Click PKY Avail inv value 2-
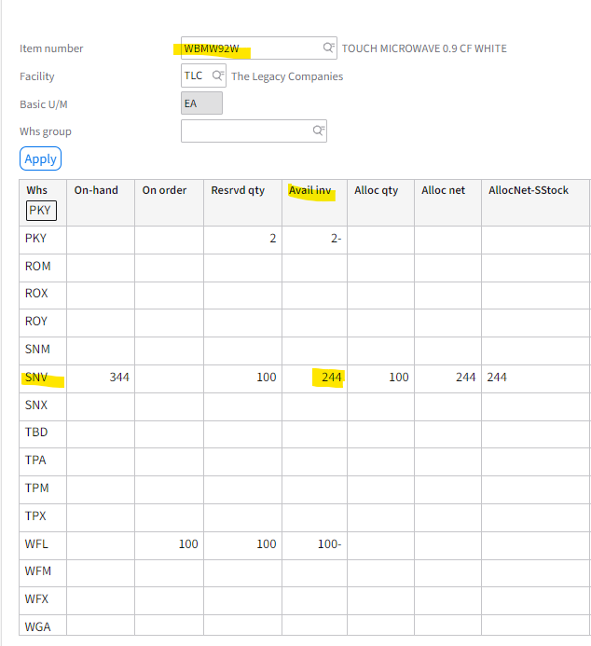This screenshot has height=646, width=591. pyautogui.click(x=337, y=238)
